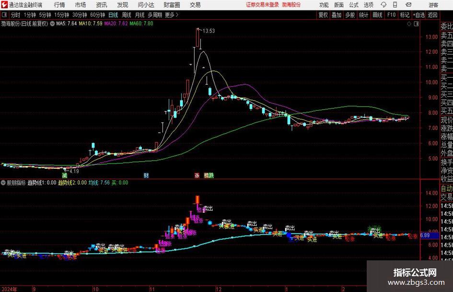Click the 统计 statistics button
The width and height of the screenshot is (453, 292).
[x=363, y=15]
